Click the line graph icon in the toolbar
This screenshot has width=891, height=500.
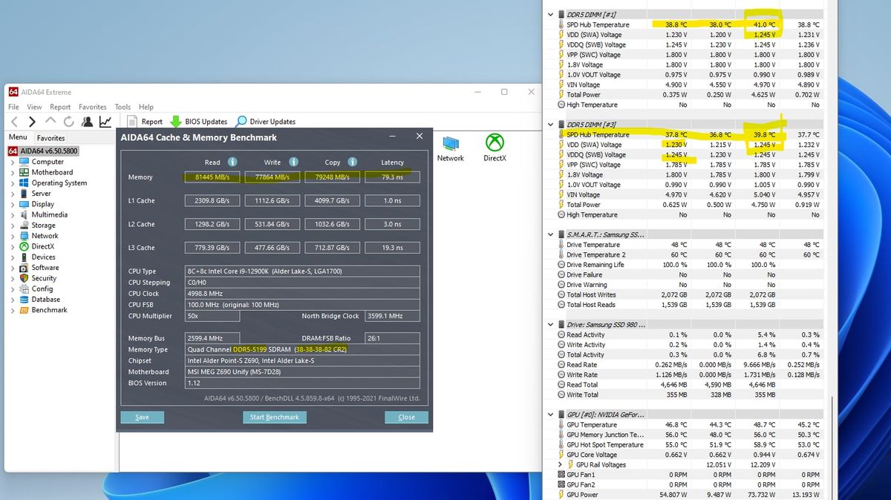coord(105,120)
